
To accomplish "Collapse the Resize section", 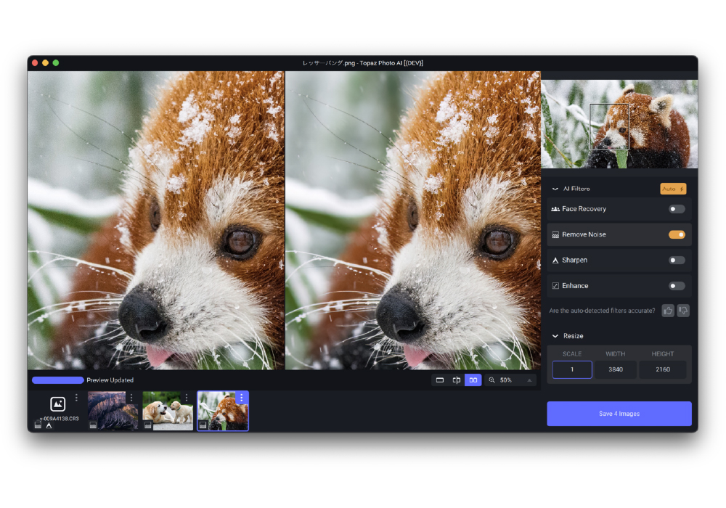I will (555, 336).
